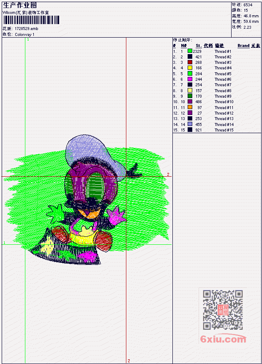Screen dimensions: 262x364
Task: Click the stitch count 2329
Action: click(197, 51)
